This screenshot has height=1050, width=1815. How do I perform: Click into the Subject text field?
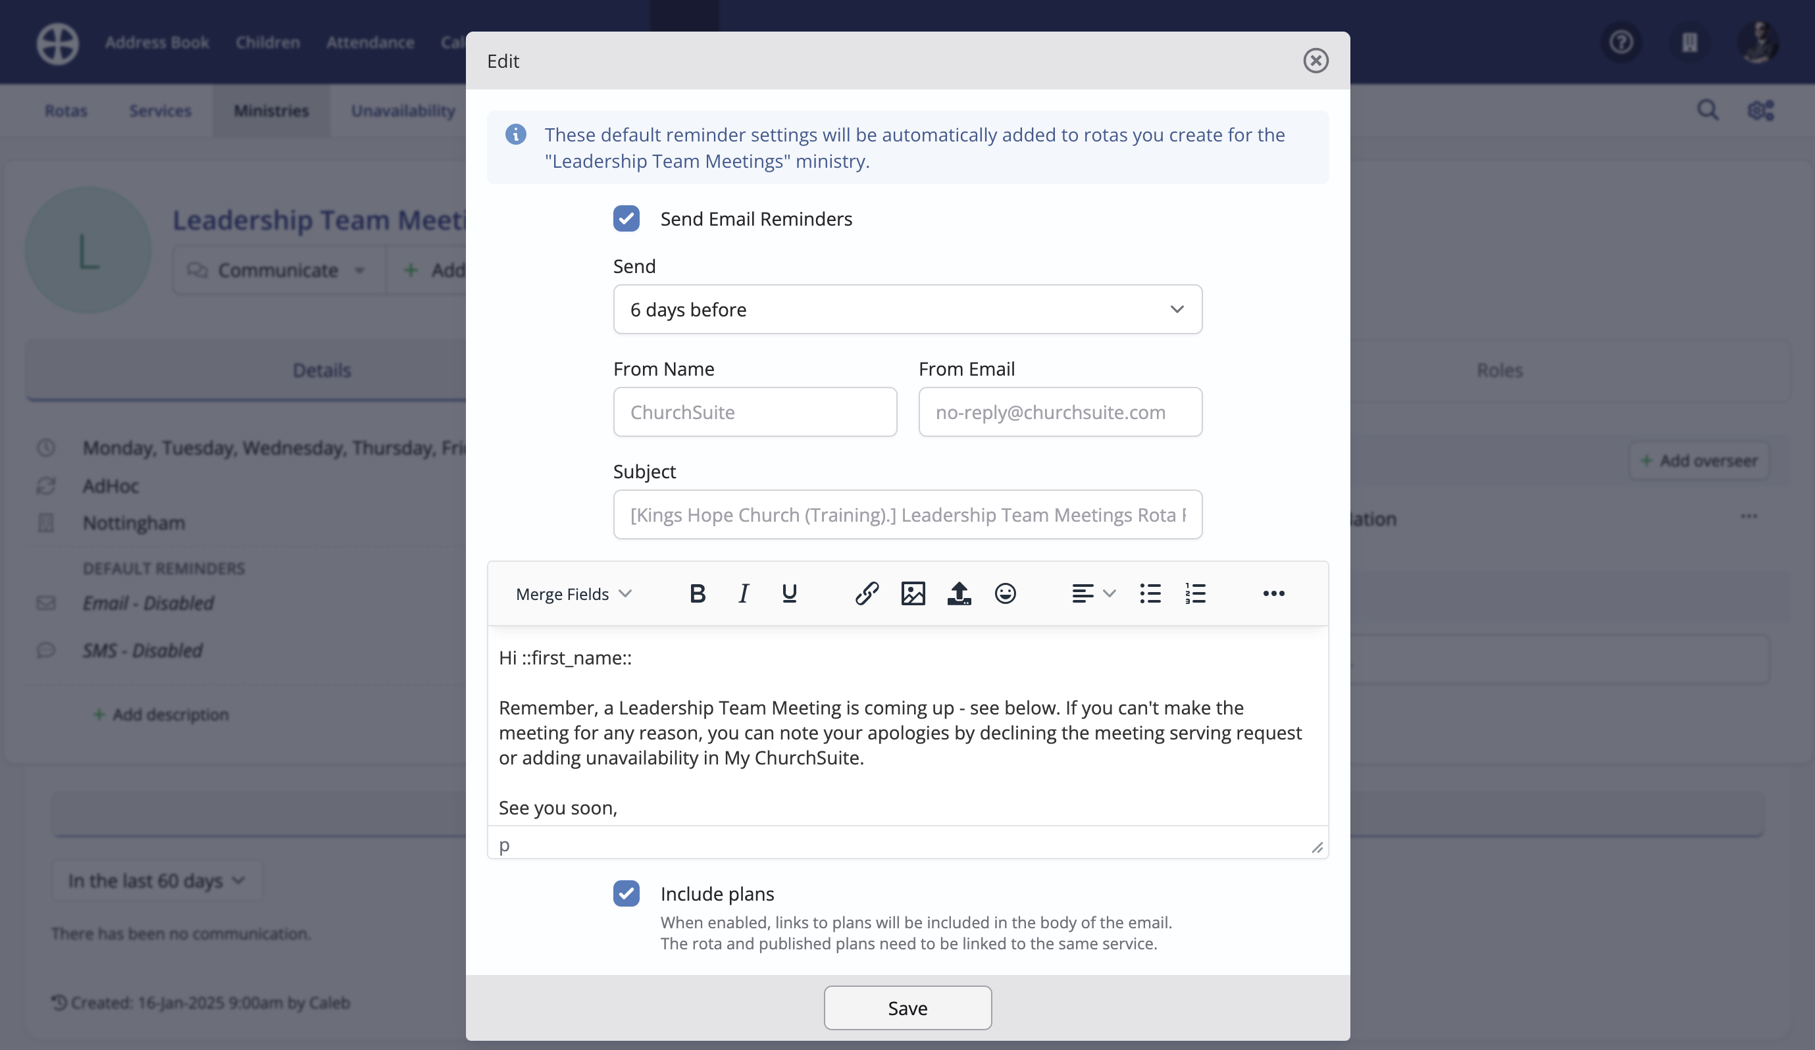pyautogui.click(x=907, y=515)
